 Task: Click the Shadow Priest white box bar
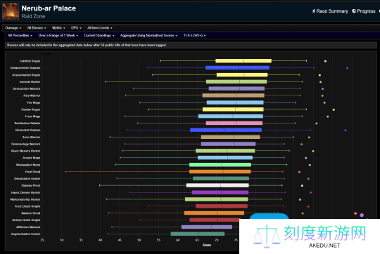(217, 185)
